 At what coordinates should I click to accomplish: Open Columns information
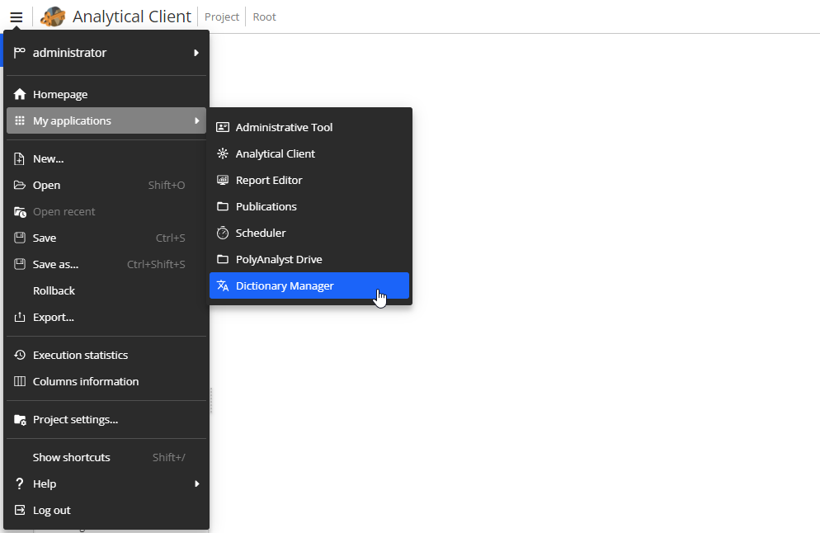click(85, 381)
